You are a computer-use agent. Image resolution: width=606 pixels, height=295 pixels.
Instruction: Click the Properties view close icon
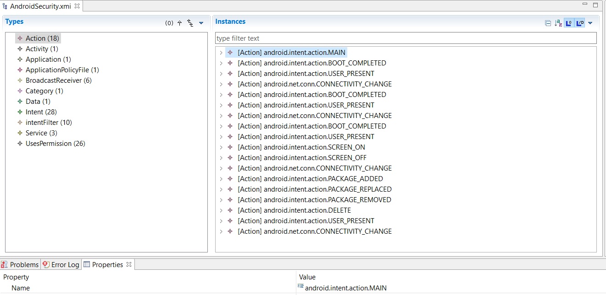coord(129,264)
